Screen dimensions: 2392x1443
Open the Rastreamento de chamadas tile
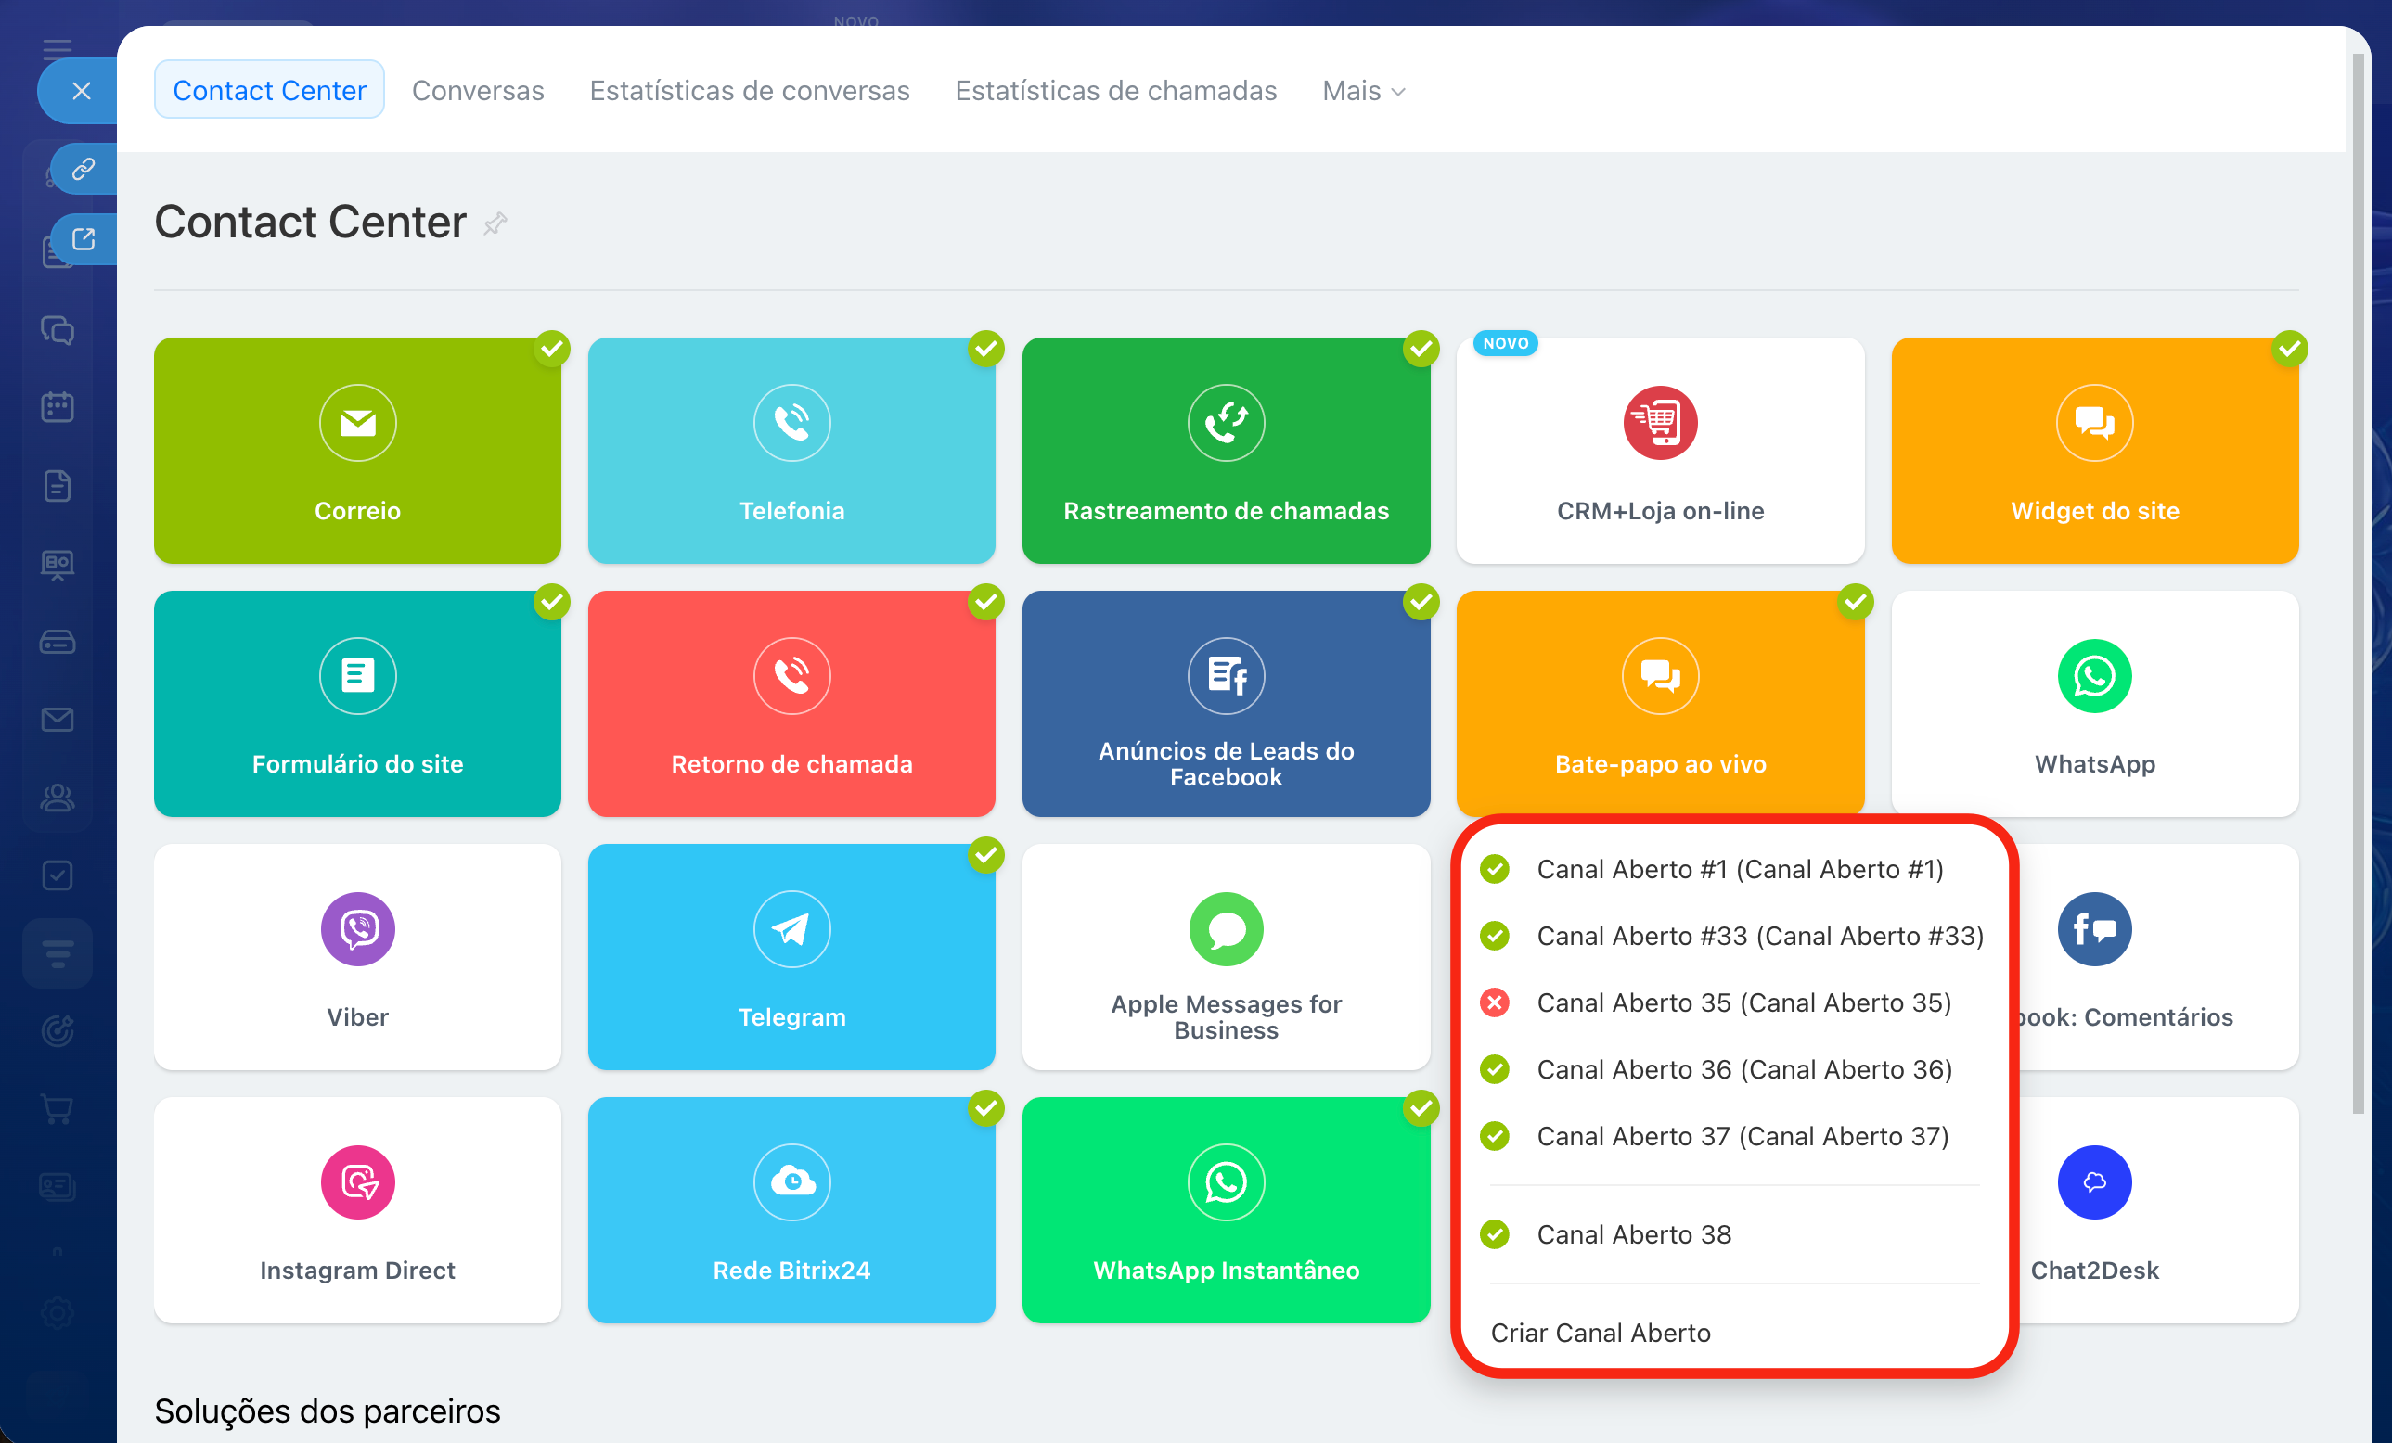[x=1226, y=451]
